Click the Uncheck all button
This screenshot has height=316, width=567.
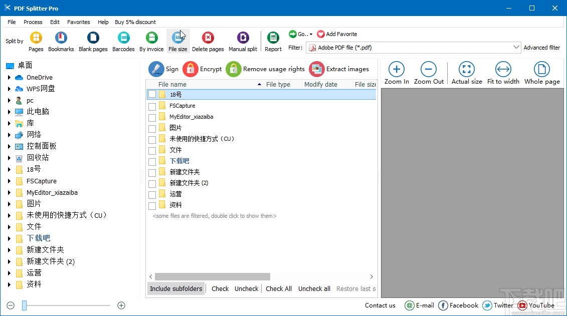pyautogui.click(x=314, y=288)
